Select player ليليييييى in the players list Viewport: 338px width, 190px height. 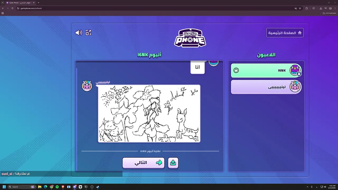click(x=266, y=87)
